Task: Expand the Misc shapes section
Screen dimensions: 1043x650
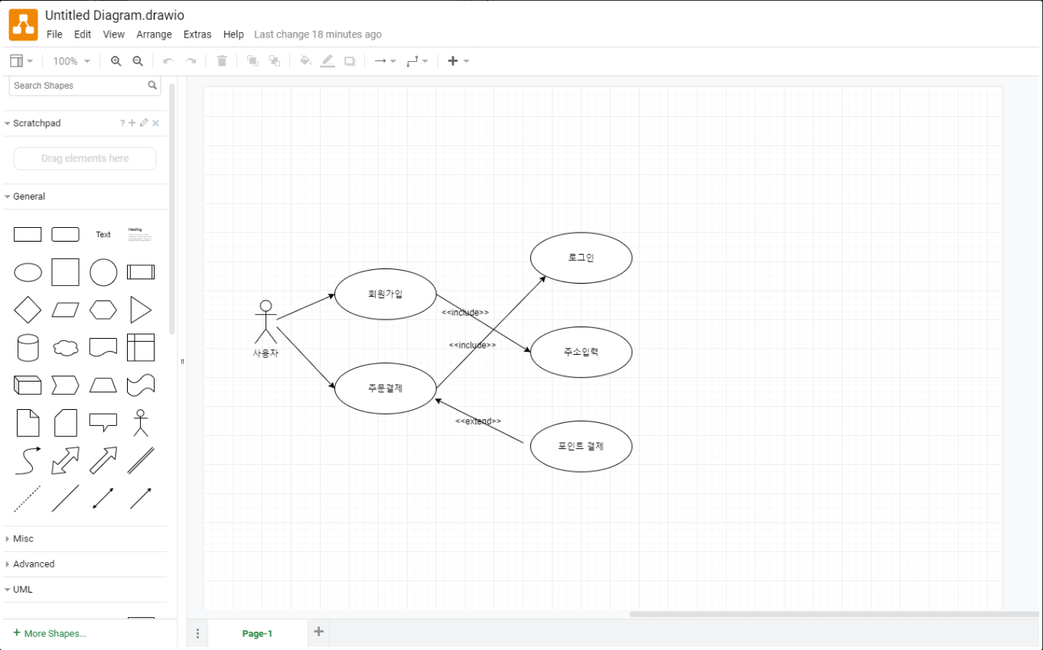Action: click(x=23, y=538)
